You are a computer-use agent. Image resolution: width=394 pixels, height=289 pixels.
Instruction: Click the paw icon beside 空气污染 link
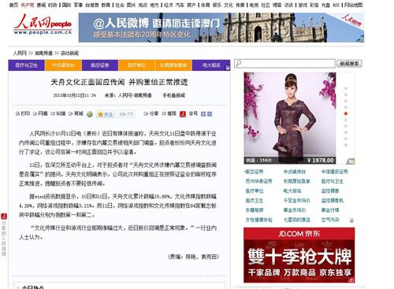(x=351, y=220)
